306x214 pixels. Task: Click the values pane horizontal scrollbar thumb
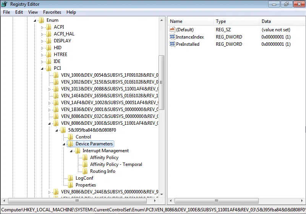coord(217,201)
